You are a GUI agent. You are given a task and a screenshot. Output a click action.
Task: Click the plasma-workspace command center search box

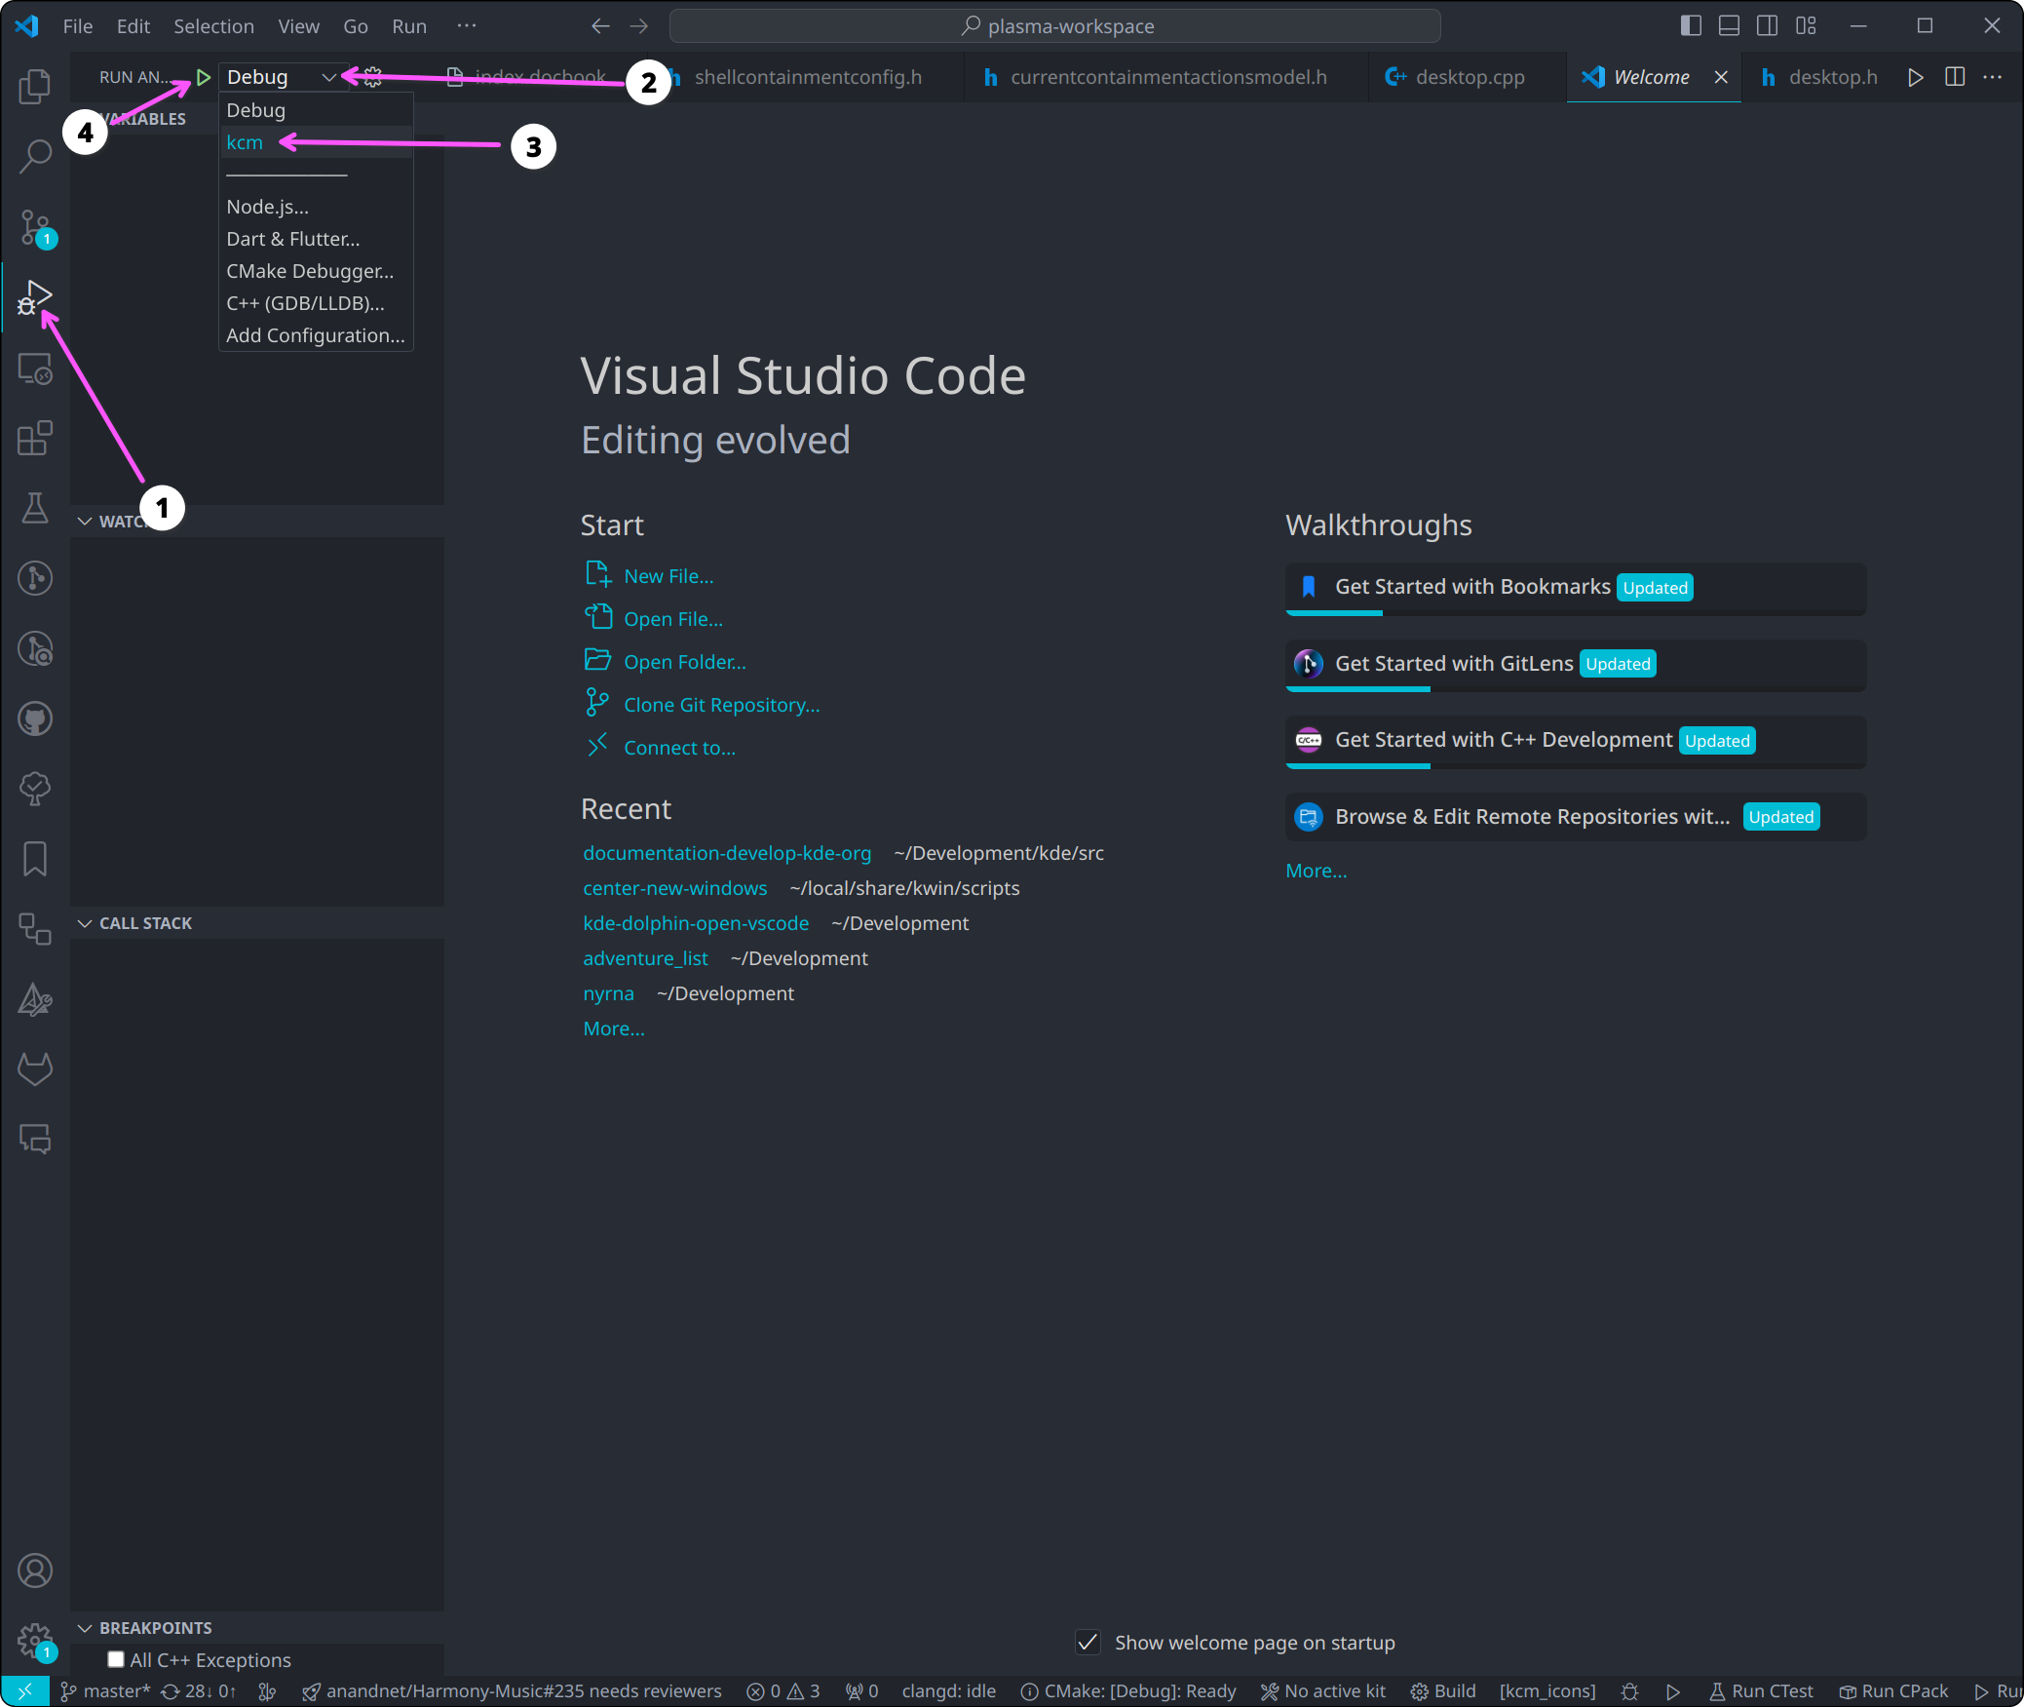pyautogui.click(x=1055, y=26)
